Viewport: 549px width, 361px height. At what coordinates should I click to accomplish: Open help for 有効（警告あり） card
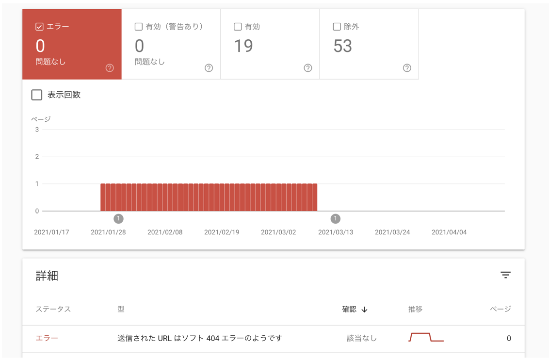209,68
